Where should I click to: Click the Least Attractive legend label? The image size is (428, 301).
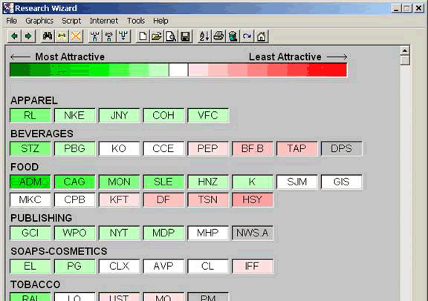(x=285, y=57)
